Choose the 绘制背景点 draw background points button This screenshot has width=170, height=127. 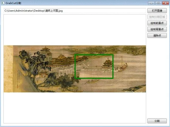[157, 29]
